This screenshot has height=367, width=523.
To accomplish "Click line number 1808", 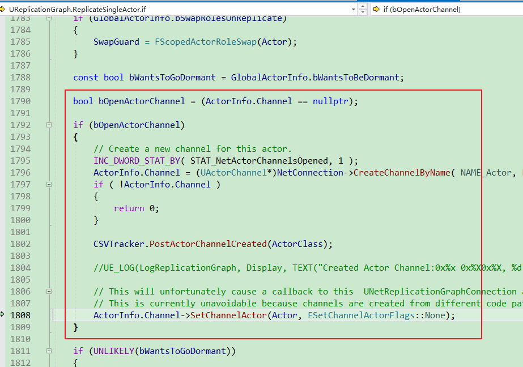I will pyautogui.click(x=20, y=315).
